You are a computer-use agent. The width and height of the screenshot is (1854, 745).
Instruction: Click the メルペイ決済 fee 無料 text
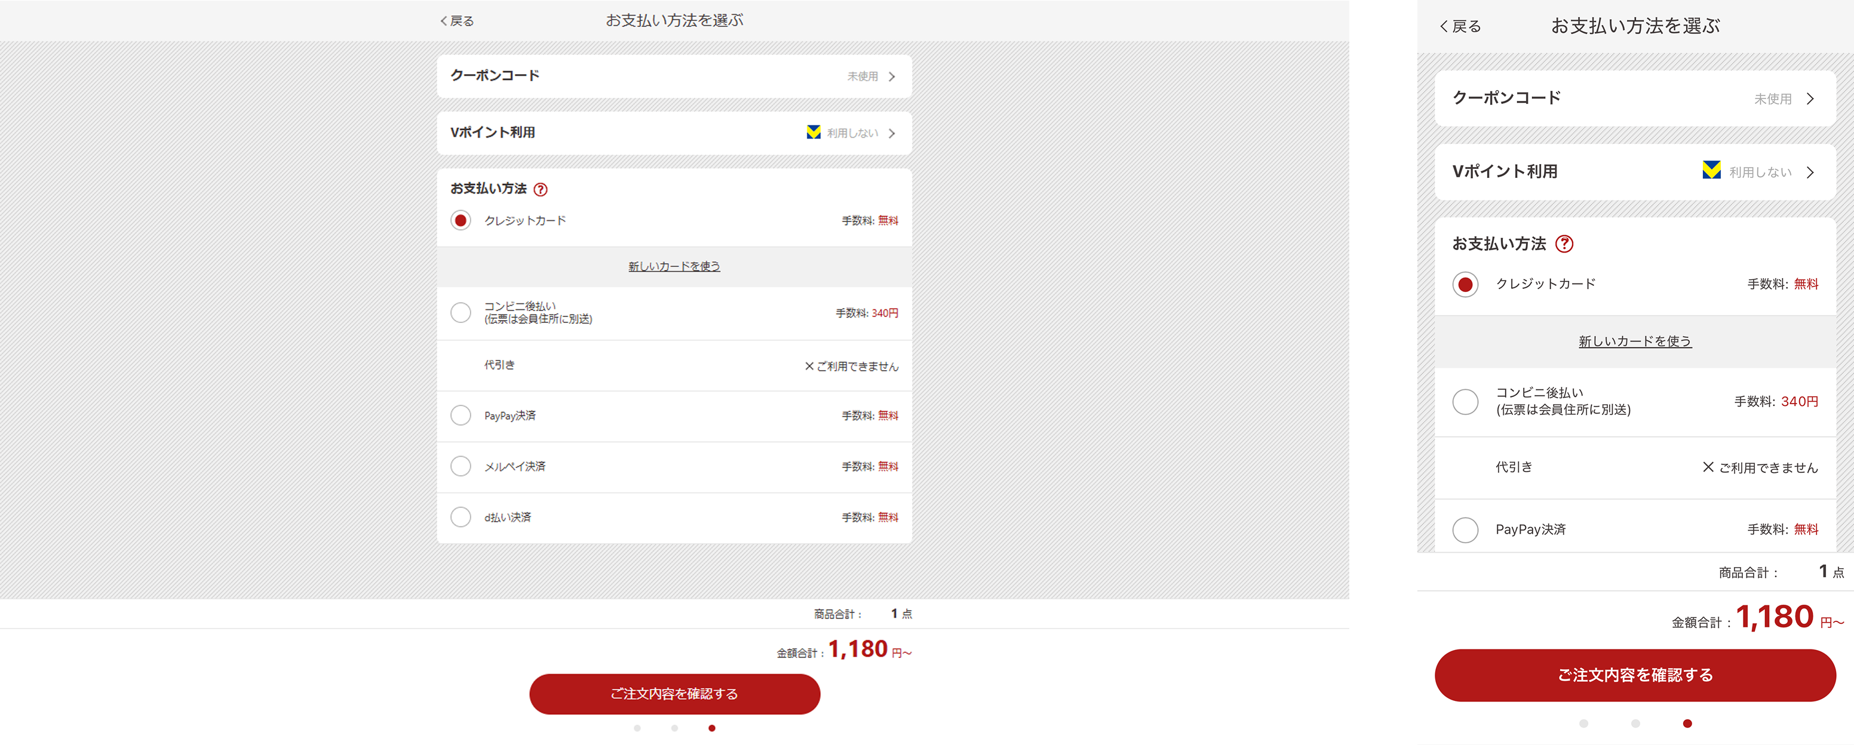pos(888,466)
